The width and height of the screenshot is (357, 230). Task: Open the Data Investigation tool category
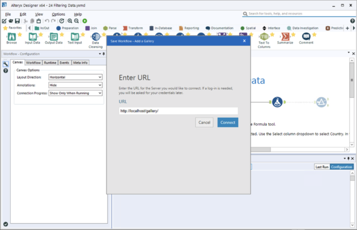302,28
